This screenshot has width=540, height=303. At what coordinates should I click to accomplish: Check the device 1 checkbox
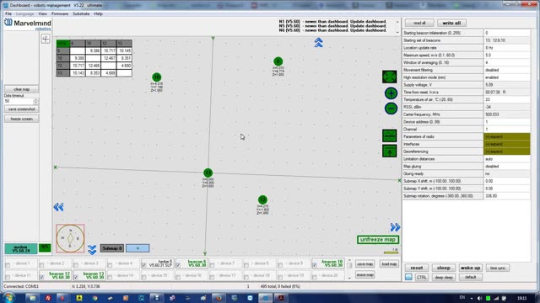tap(8, 265)
